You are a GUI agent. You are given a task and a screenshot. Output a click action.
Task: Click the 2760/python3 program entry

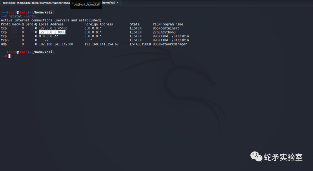(164, 32)
